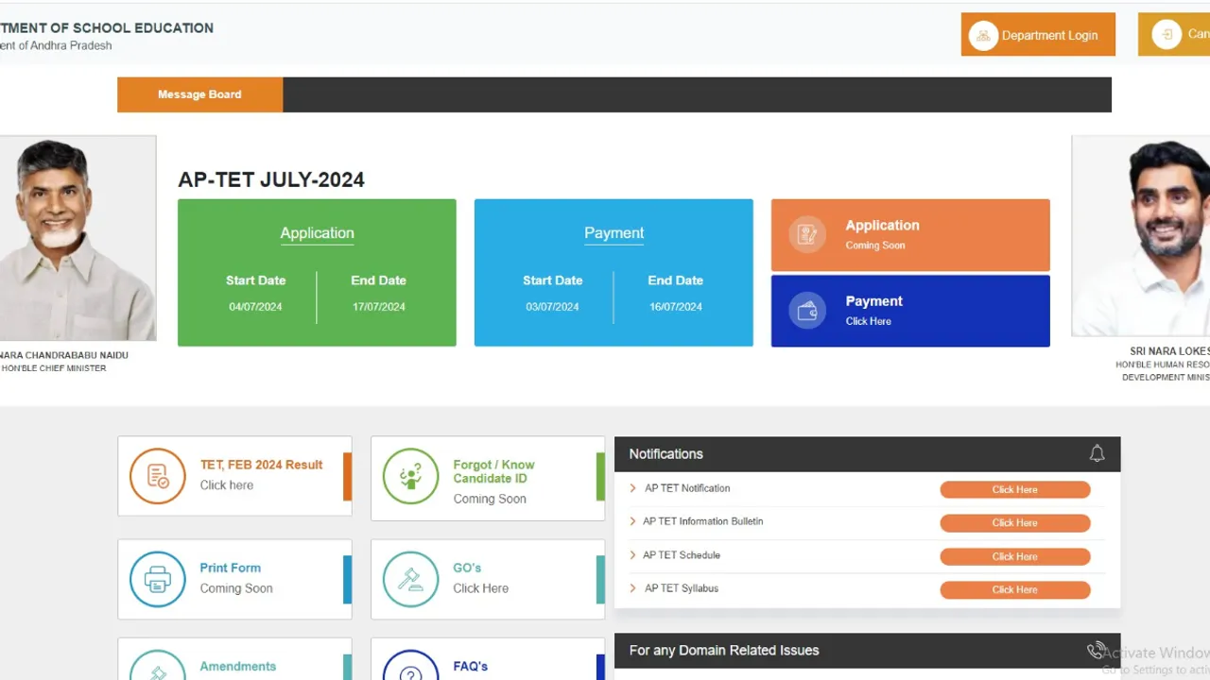Expand the AP TET Schedule chevron
The image size is (1210, 680).
click(x=632, y=555)
